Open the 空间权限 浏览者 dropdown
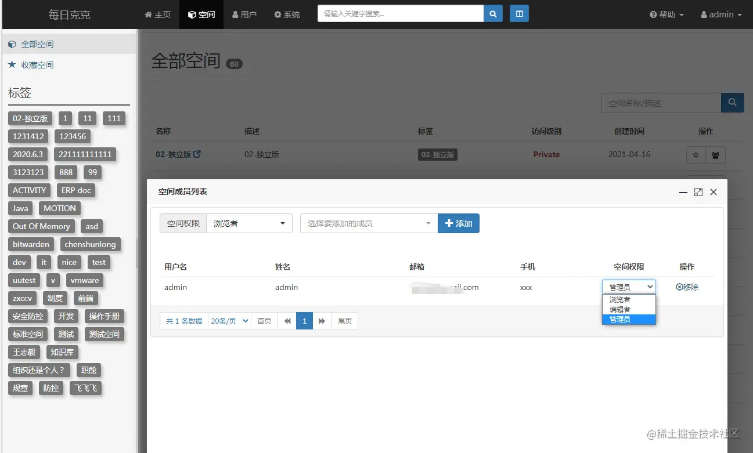 pos(249,223)
